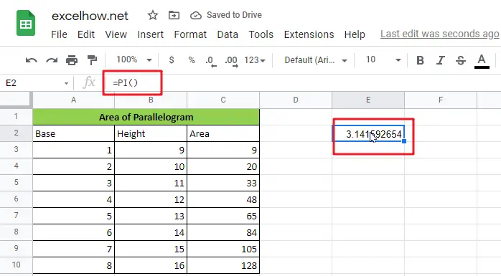This screenshot has width=501, height=276.
Task: Select the cell containing 20
Action: pyautogui.click(x=223, y=166)
